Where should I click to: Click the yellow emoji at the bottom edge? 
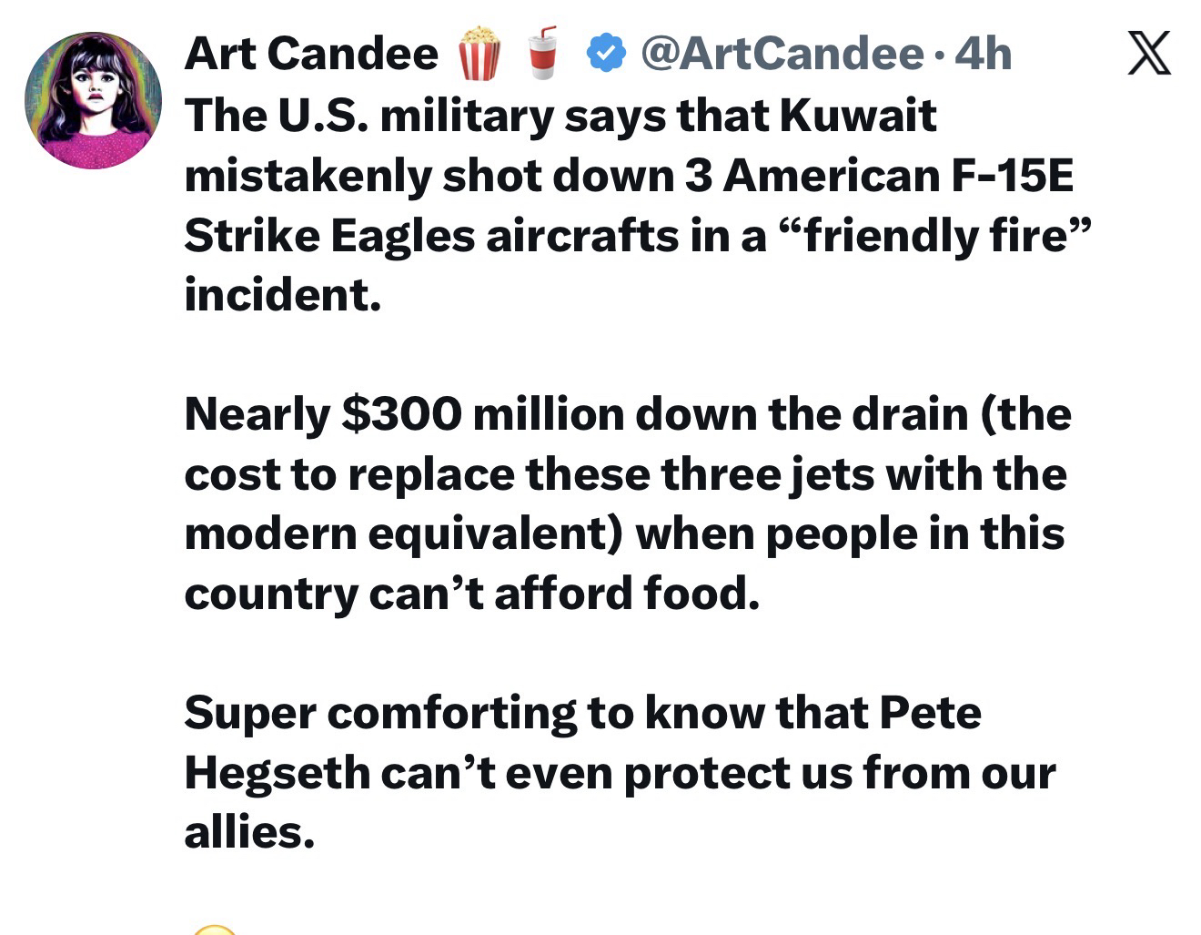(x=215, y=929)
